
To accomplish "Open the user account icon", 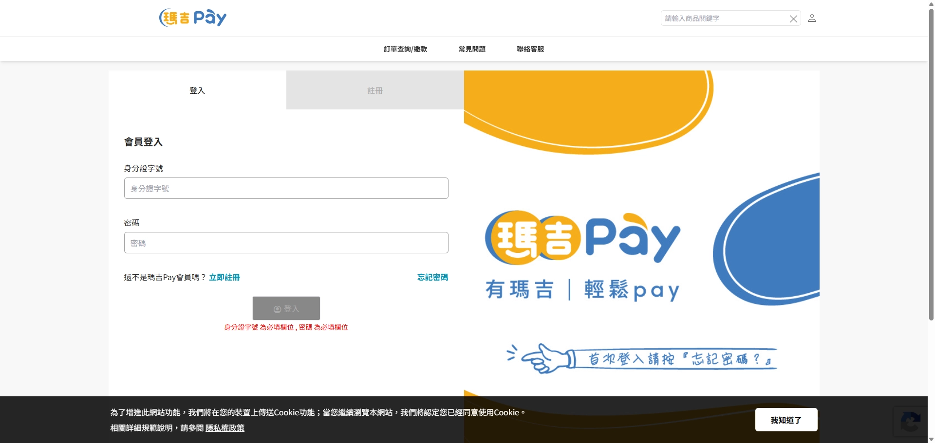I will [812, 18].
